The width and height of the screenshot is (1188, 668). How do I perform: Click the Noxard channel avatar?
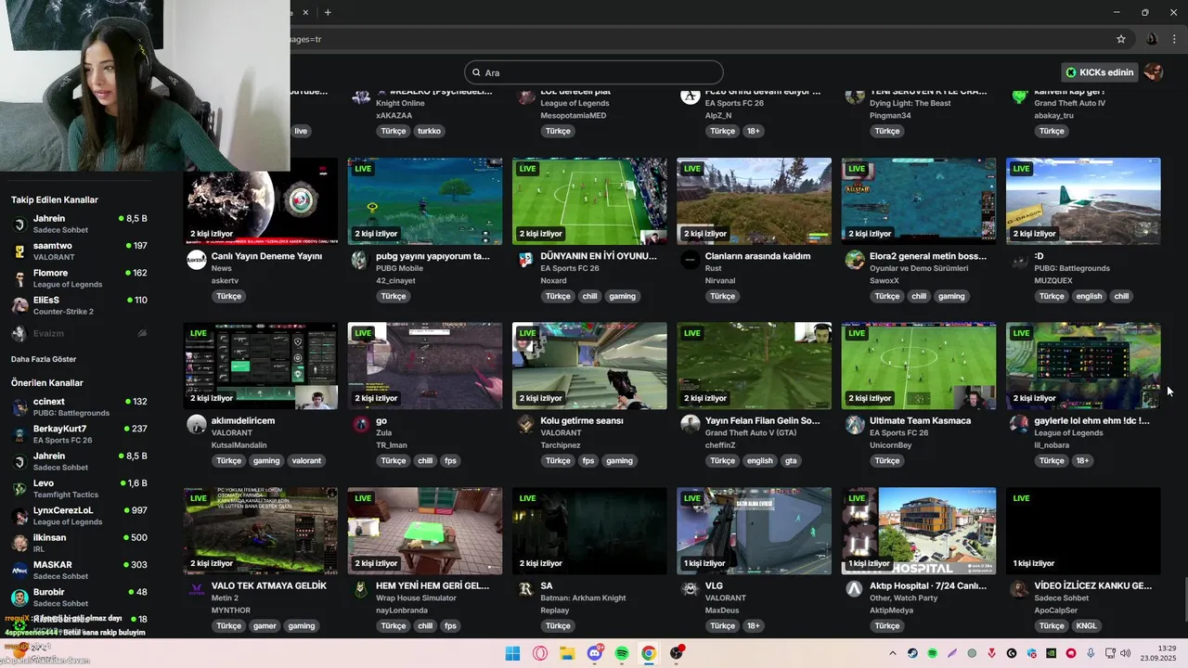click(x=525, y=260)
